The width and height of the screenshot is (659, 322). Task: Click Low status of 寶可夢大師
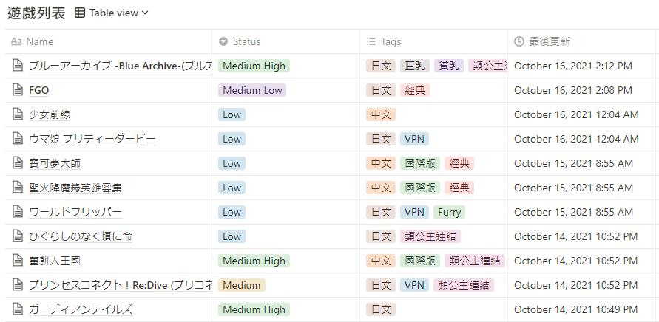pos(232,163)
